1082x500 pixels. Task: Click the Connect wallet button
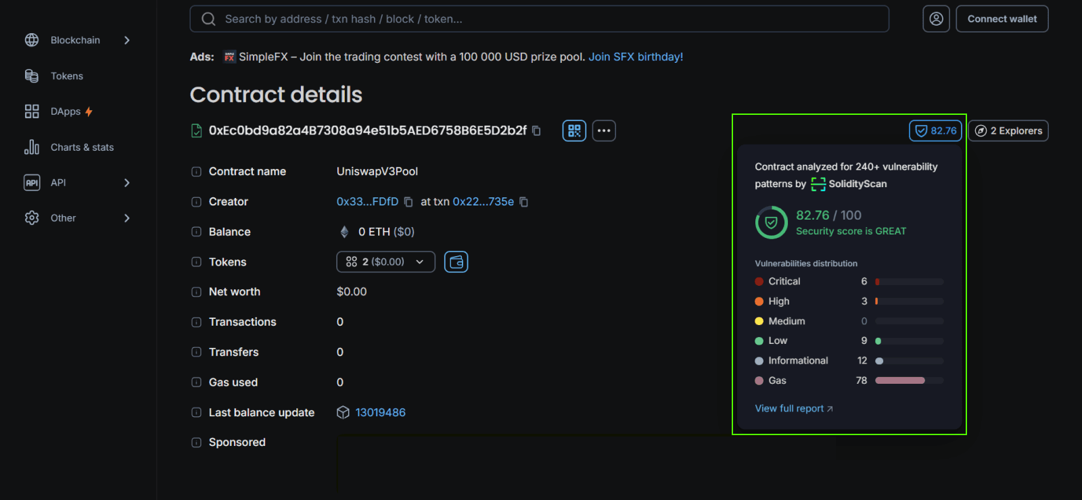[x=1002, y=19]
